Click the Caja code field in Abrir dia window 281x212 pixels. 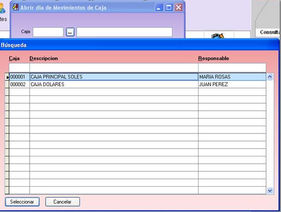tap(48, 32)
